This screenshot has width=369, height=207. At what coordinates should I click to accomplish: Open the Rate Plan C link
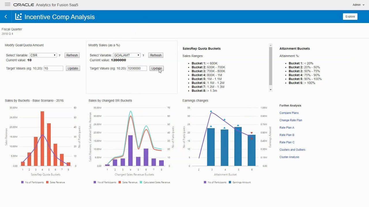pyautogui.click(x=287, y=142)
